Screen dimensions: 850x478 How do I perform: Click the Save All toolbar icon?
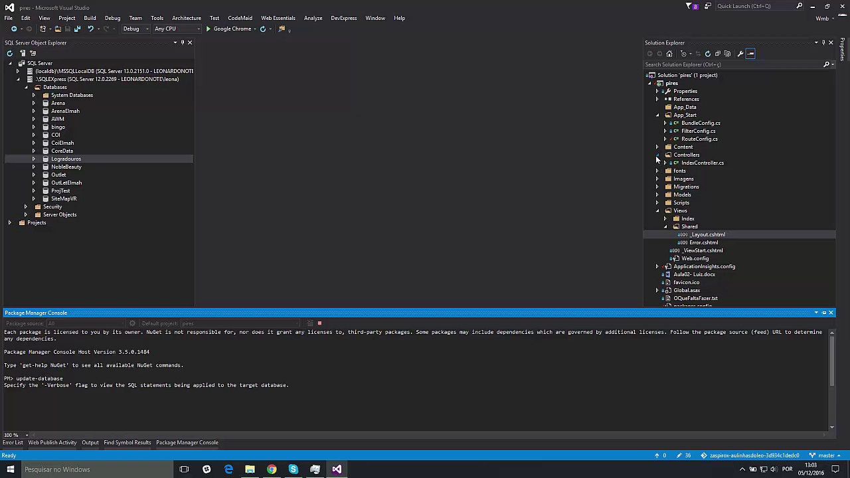[x=78, y=29]
